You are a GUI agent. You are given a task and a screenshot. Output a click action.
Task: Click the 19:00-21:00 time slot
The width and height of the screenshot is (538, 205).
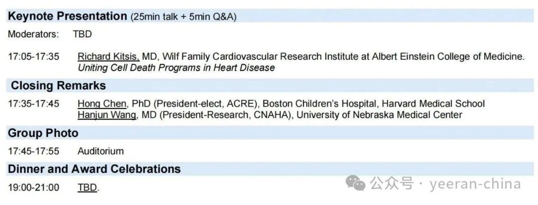click(x=33, y=188)
